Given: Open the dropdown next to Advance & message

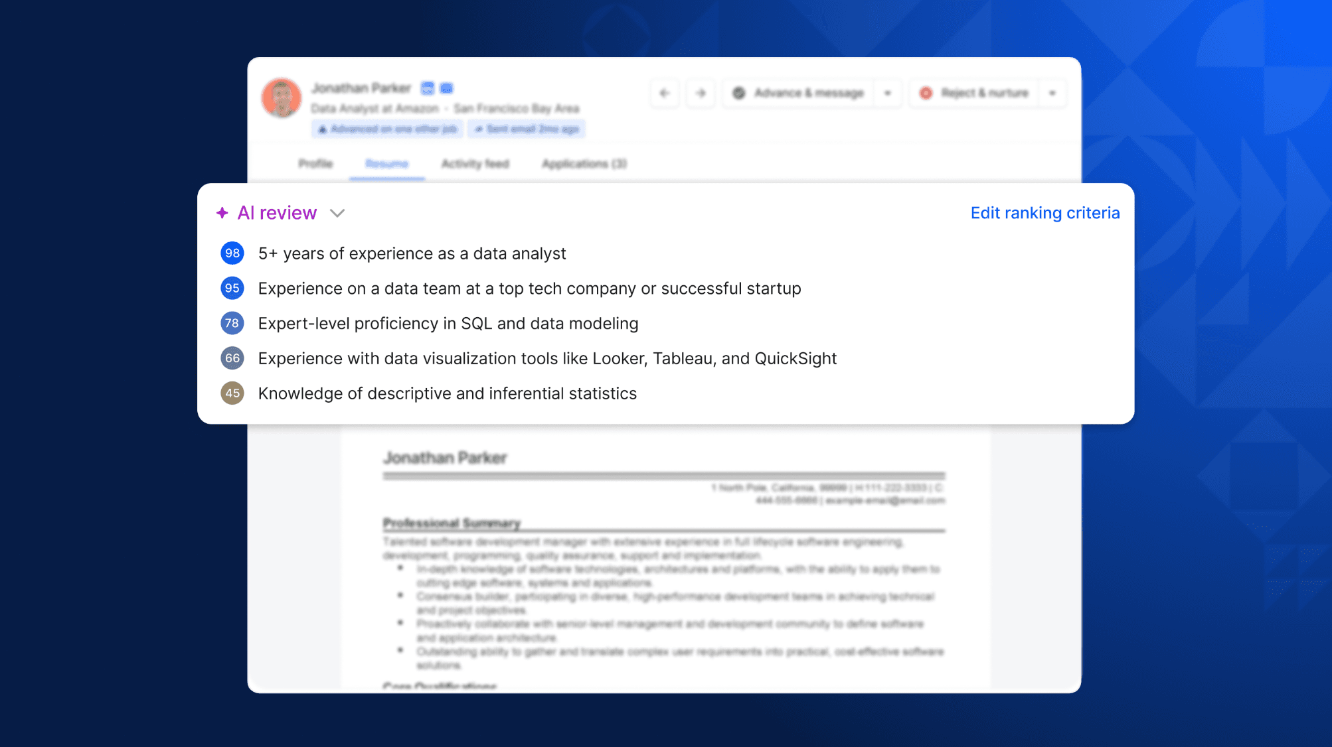Looking at the screenshot, I should [888, 93].
